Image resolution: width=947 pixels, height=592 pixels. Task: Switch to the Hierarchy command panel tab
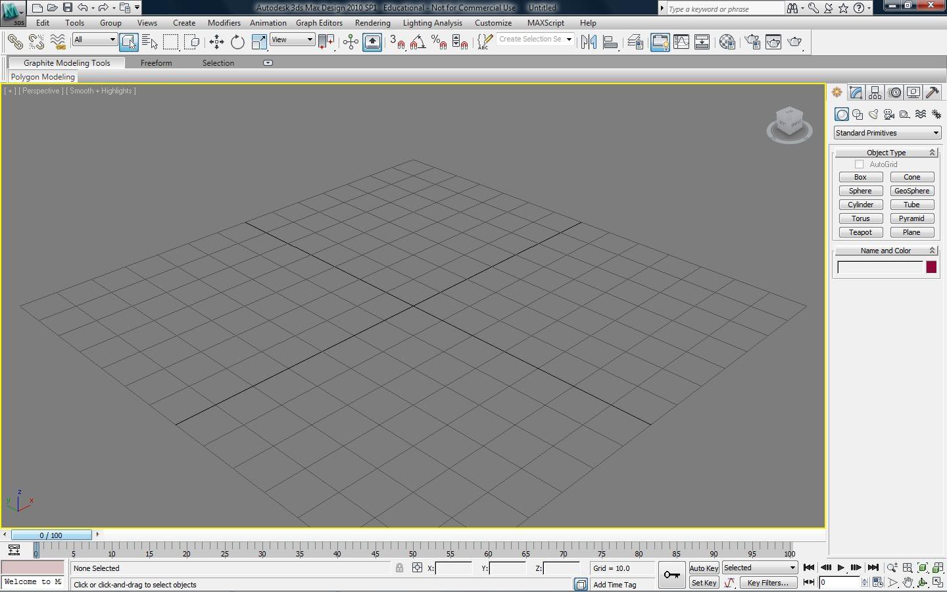(x=875, y=93)
